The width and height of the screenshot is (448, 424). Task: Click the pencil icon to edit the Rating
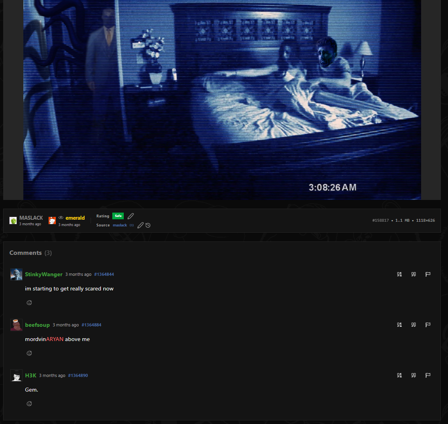(130, 216)
